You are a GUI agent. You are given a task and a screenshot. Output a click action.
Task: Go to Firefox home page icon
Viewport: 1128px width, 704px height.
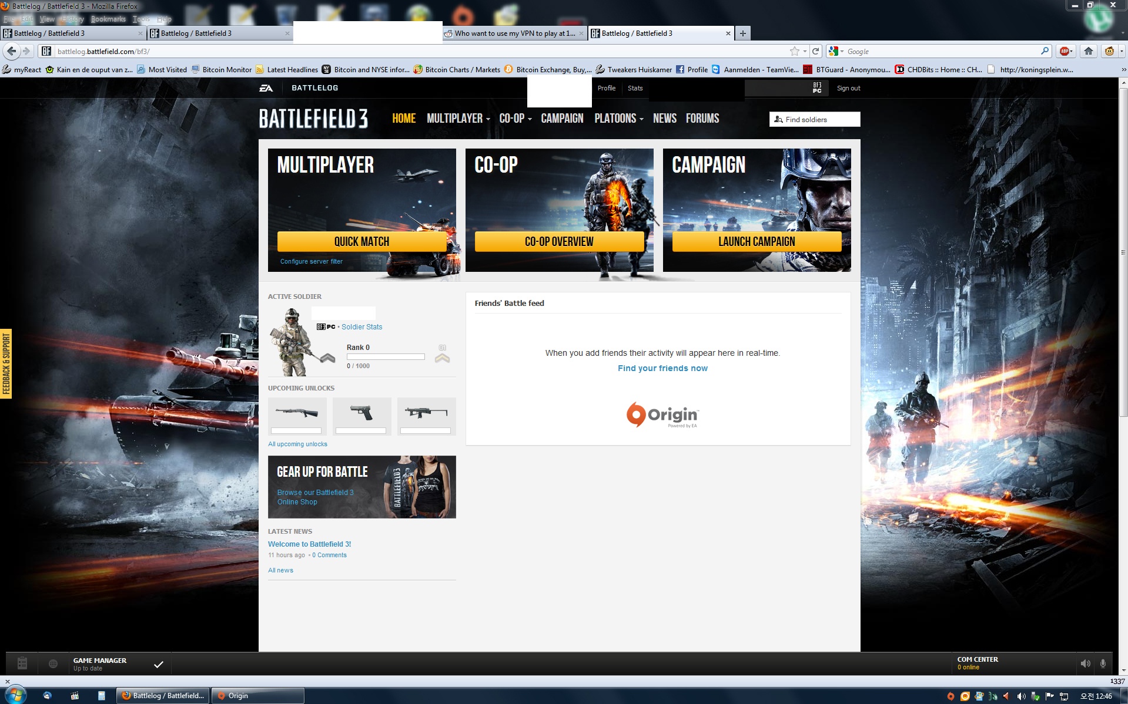coord(1089,51)
